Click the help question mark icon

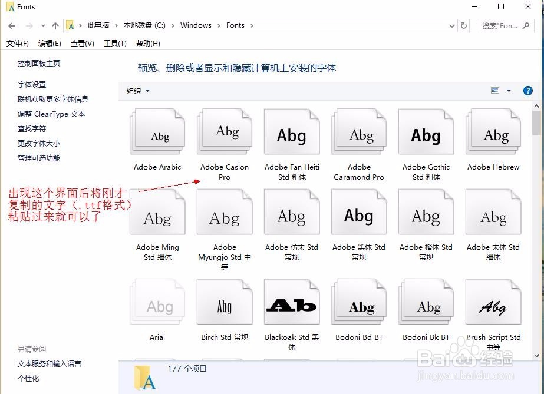[x=527, y=91]
